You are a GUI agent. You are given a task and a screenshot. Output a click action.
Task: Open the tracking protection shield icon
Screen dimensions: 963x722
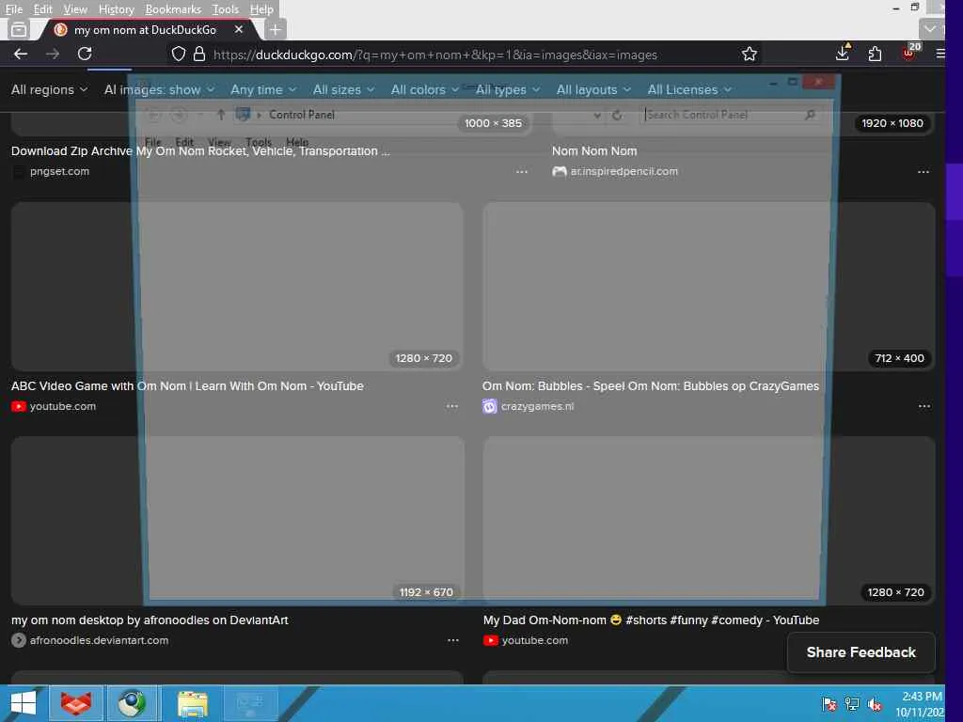[x=178, y=54]
